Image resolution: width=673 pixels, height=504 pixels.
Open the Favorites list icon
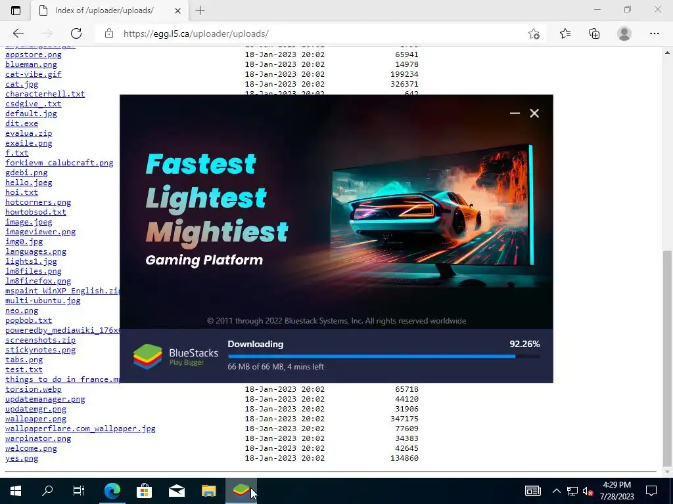click(565, 33)
